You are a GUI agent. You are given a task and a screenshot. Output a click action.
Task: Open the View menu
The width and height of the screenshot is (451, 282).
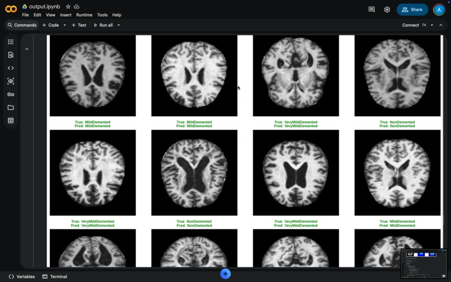pos(50,15)
